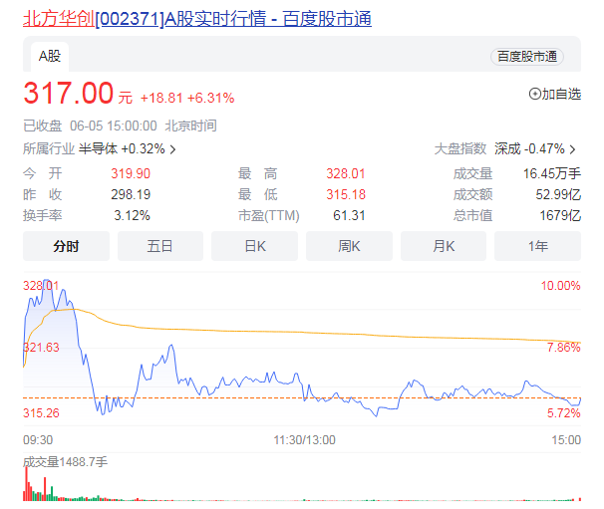Viewport: 604px width, 509px height.
Task: Expand the chevron after 半导体 +0.32%
Action: (173, 149)
